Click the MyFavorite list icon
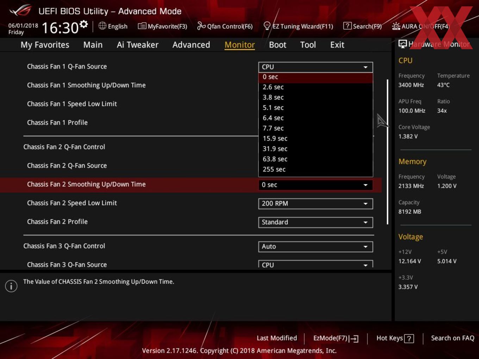The image size is (479, 359). 142,26
